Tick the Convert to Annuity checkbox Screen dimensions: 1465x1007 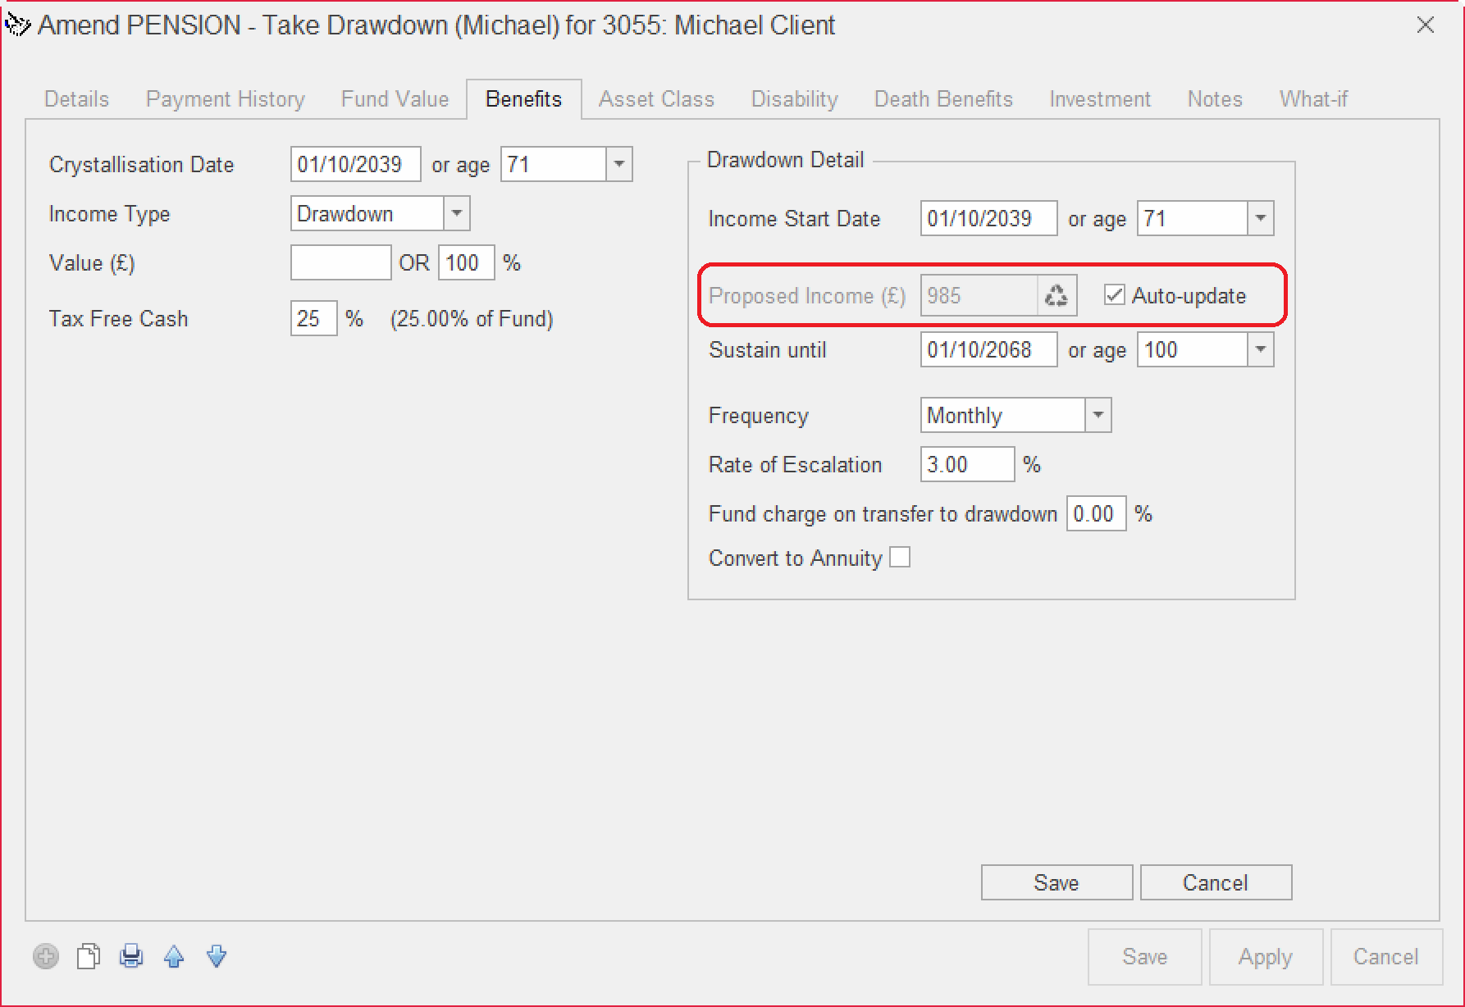click(x=900, y=558)
